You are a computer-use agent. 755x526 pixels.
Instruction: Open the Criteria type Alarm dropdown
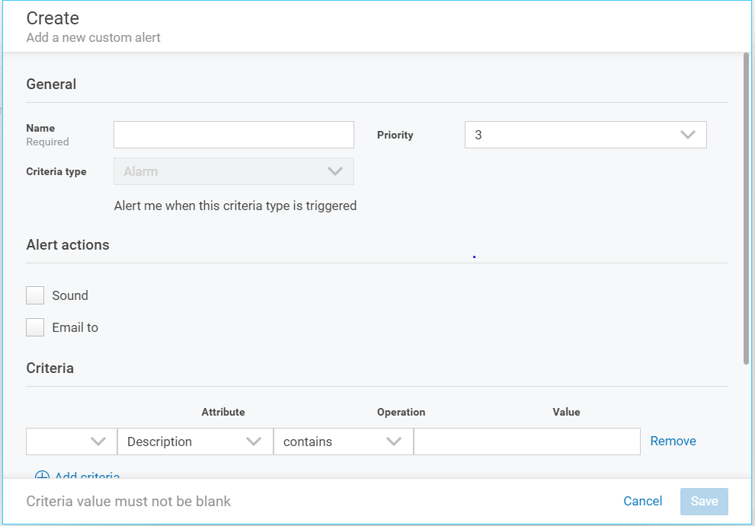234,171
